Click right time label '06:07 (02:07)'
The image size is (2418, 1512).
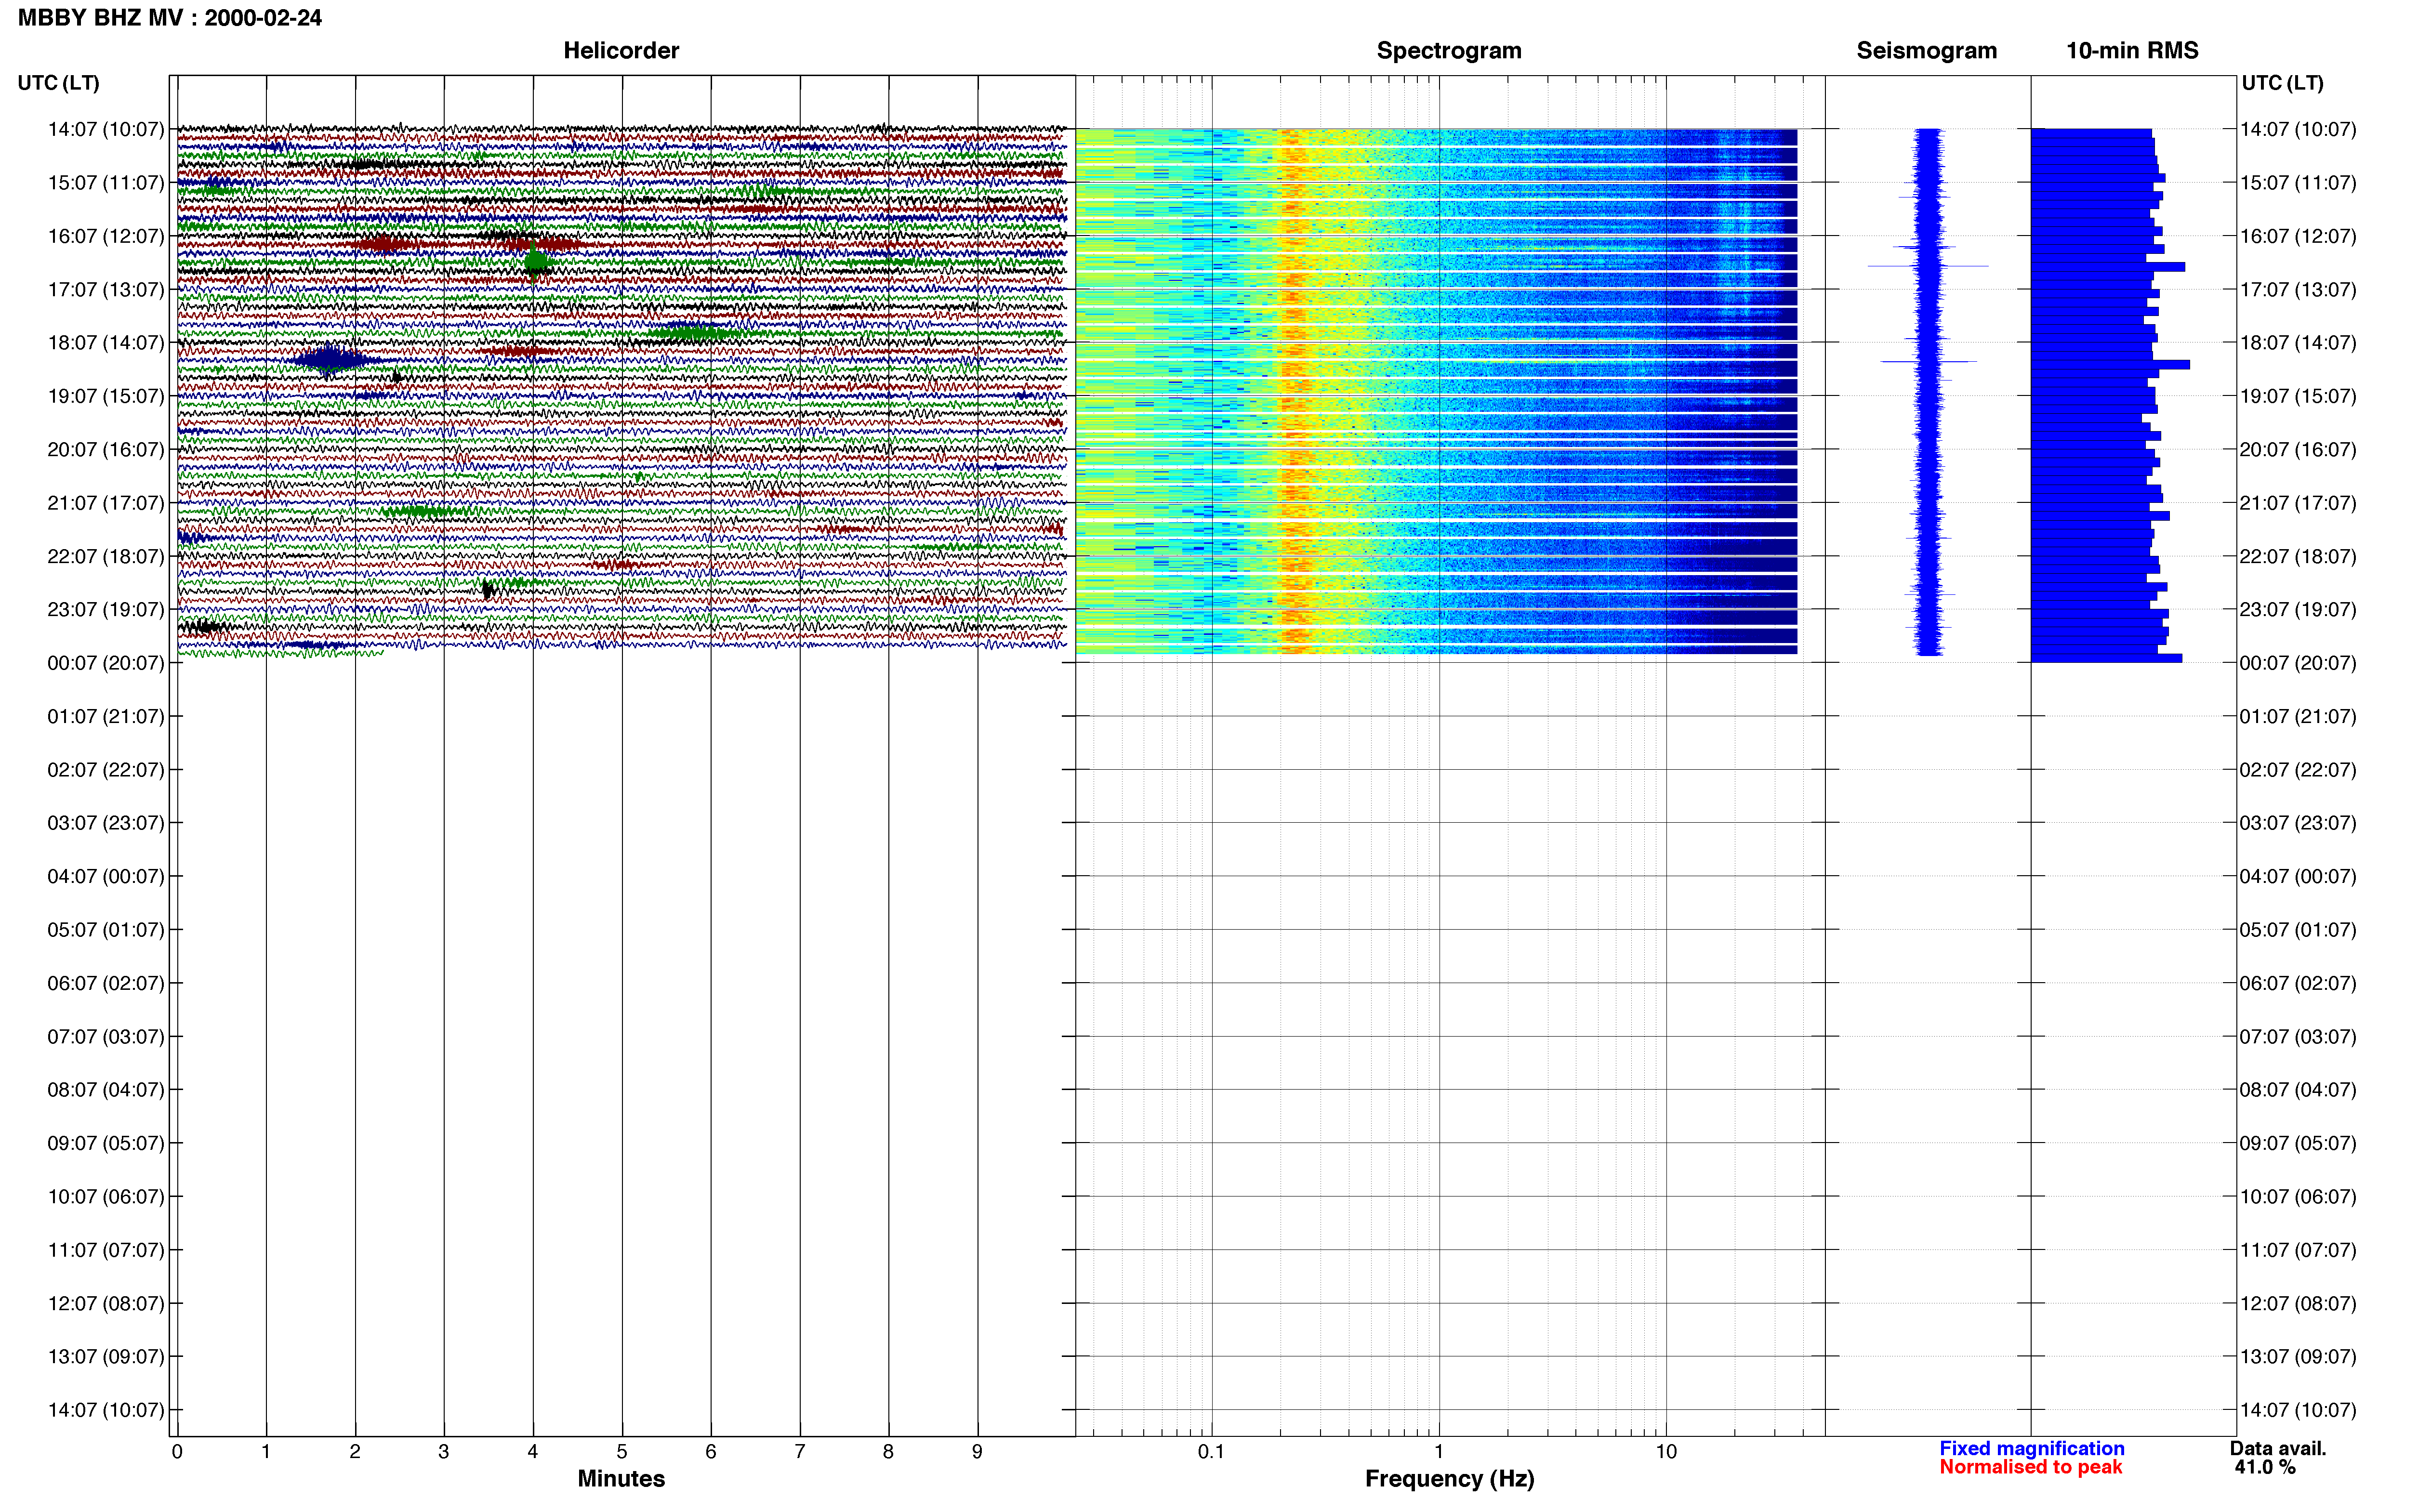pyautogui.click(x=2298, y=983)
